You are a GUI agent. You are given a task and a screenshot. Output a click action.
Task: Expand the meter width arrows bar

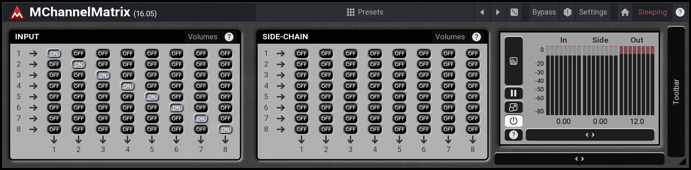coord(590,135)
